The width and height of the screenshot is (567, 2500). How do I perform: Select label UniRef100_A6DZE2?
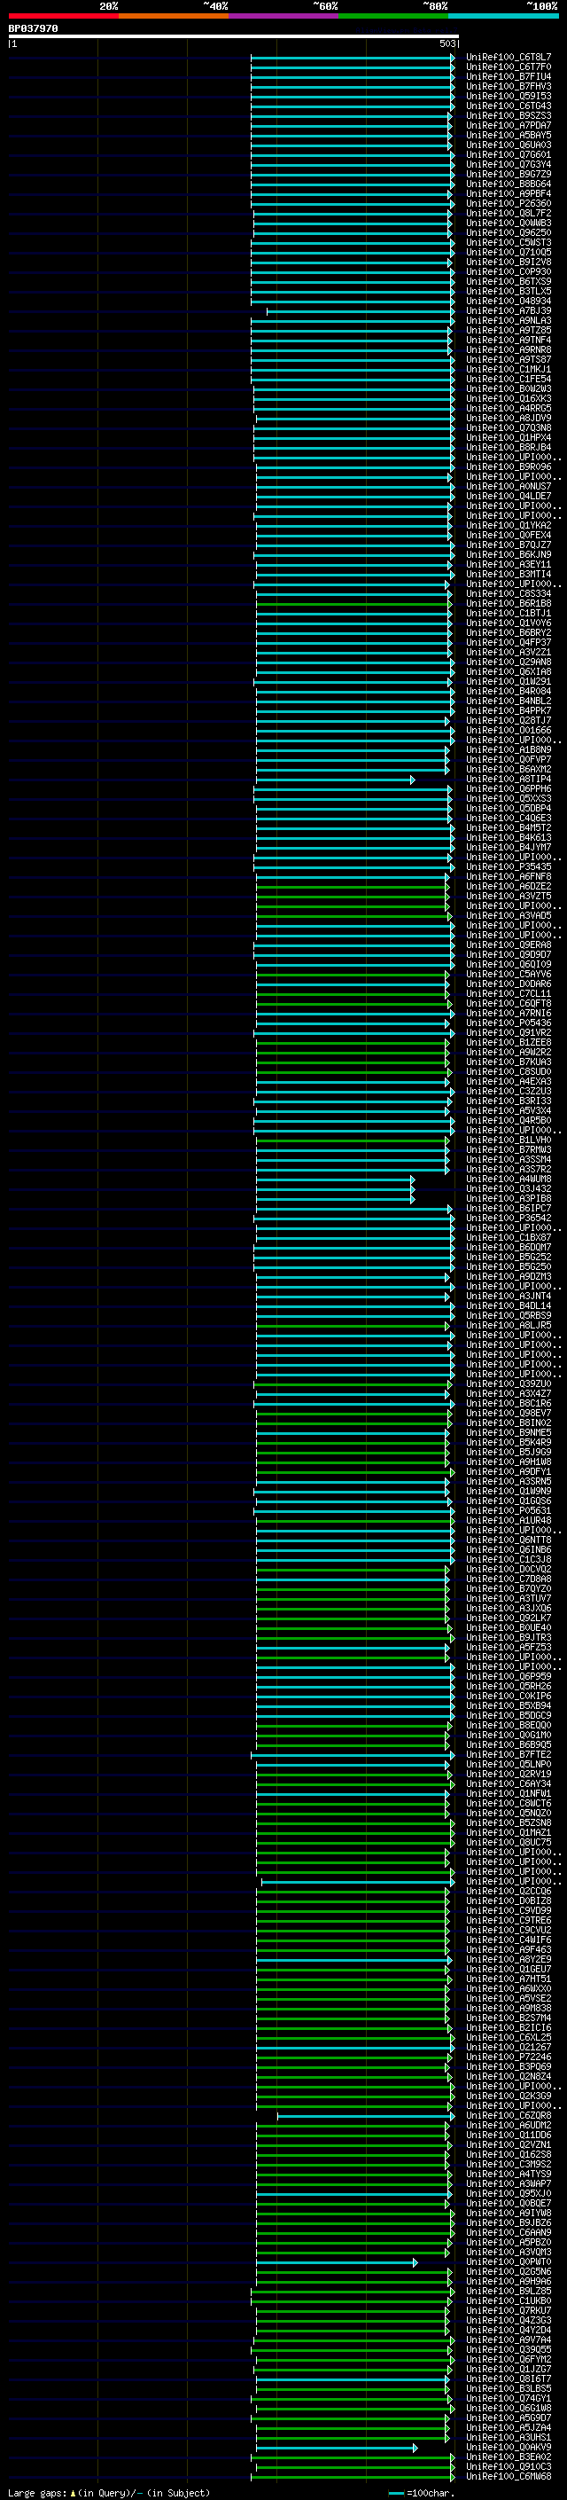coord(508,886)
